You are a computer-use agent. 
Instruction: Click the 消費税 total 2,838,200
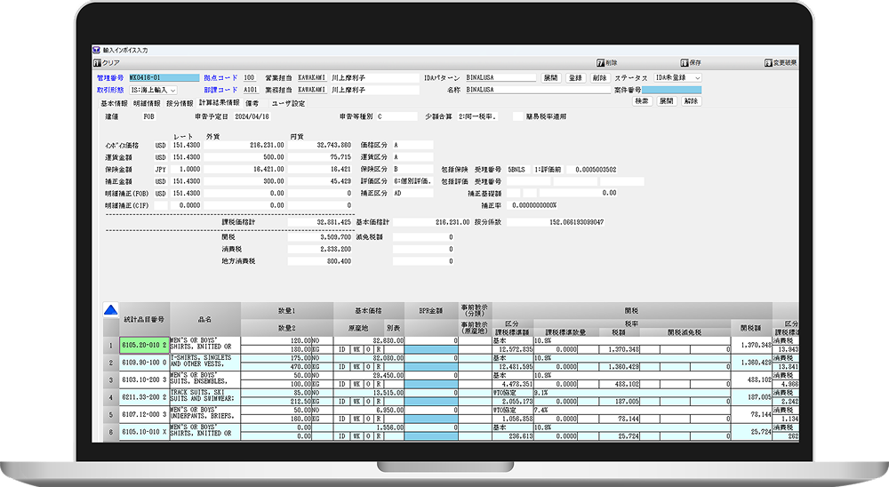[320, 249]
